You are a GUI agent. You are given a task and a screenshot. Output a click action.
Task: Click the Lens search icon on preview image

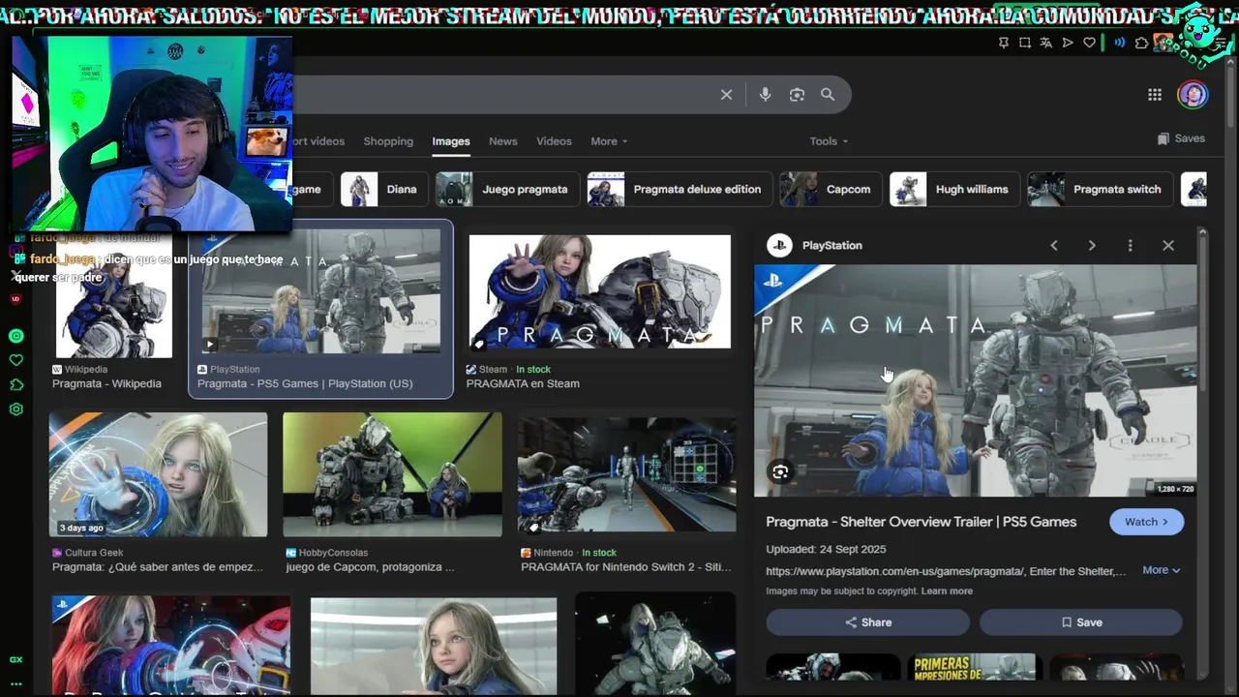coord(780,471)
